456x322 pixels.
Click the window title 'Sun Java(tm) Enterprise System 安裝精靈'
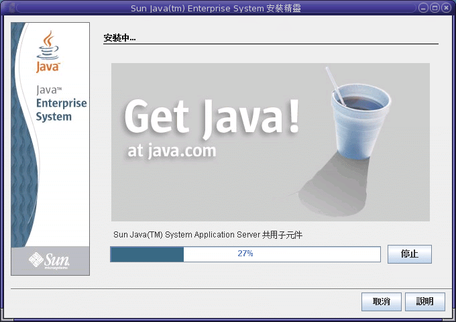pyautogui.click(x=216, y=8)
